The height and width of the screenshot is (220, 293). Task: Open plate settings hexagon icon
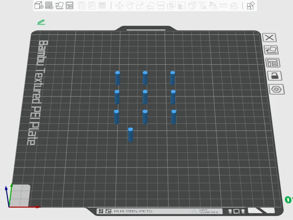pos(277,89)
